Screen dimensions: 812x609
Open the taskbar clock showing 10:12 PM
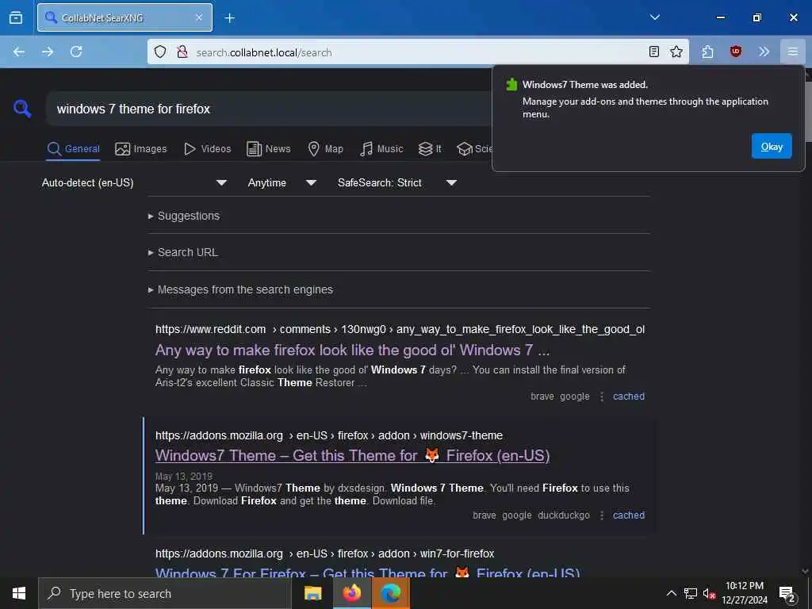pos(745,593)
